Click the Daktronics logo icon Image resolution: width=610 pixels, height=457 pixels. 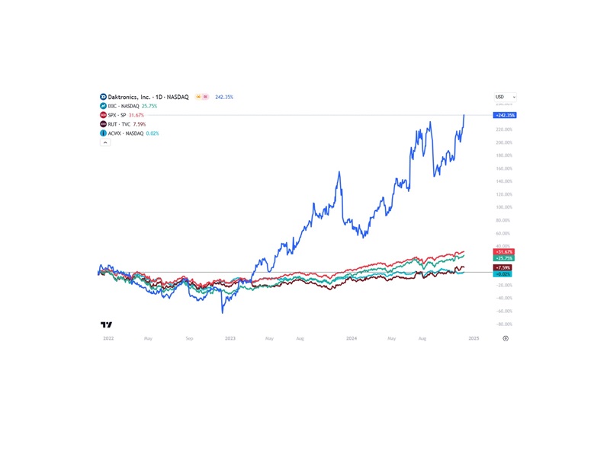pyautogui.click(x=103, y=97)
